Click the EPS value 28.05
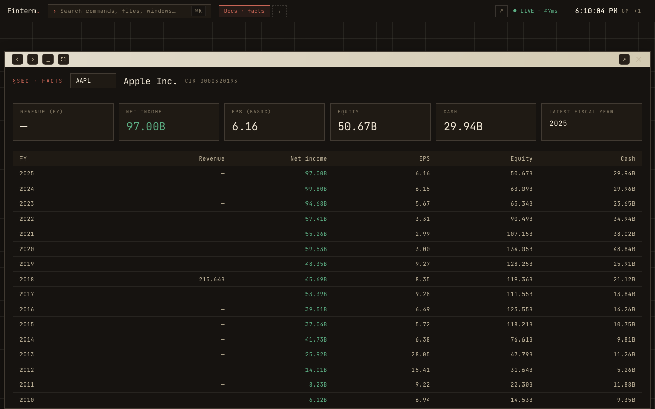The width and height of the screenshot is (655, 409). pos(421,355)
